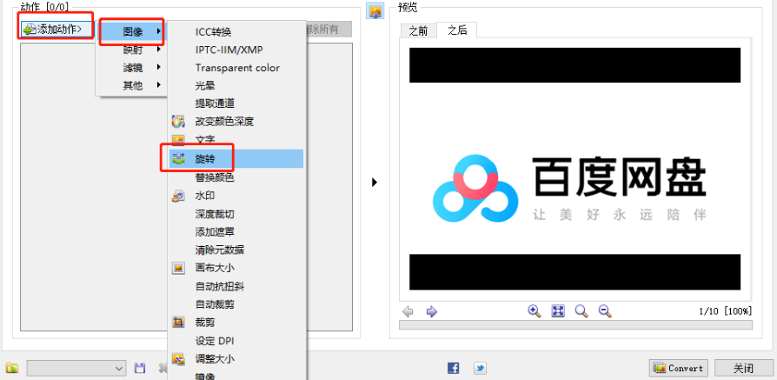This screenshot has height=380, width=777.
Task: Click the horizontal bar below preview
Action: click(576, 325)
